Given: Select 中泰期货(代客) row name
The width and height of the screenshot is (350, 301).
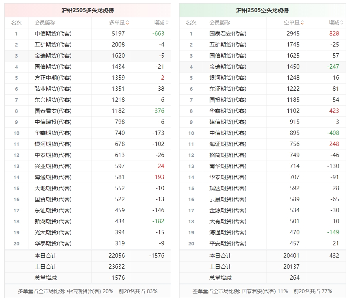Looking at the screenshot, I should click(53, 155).
